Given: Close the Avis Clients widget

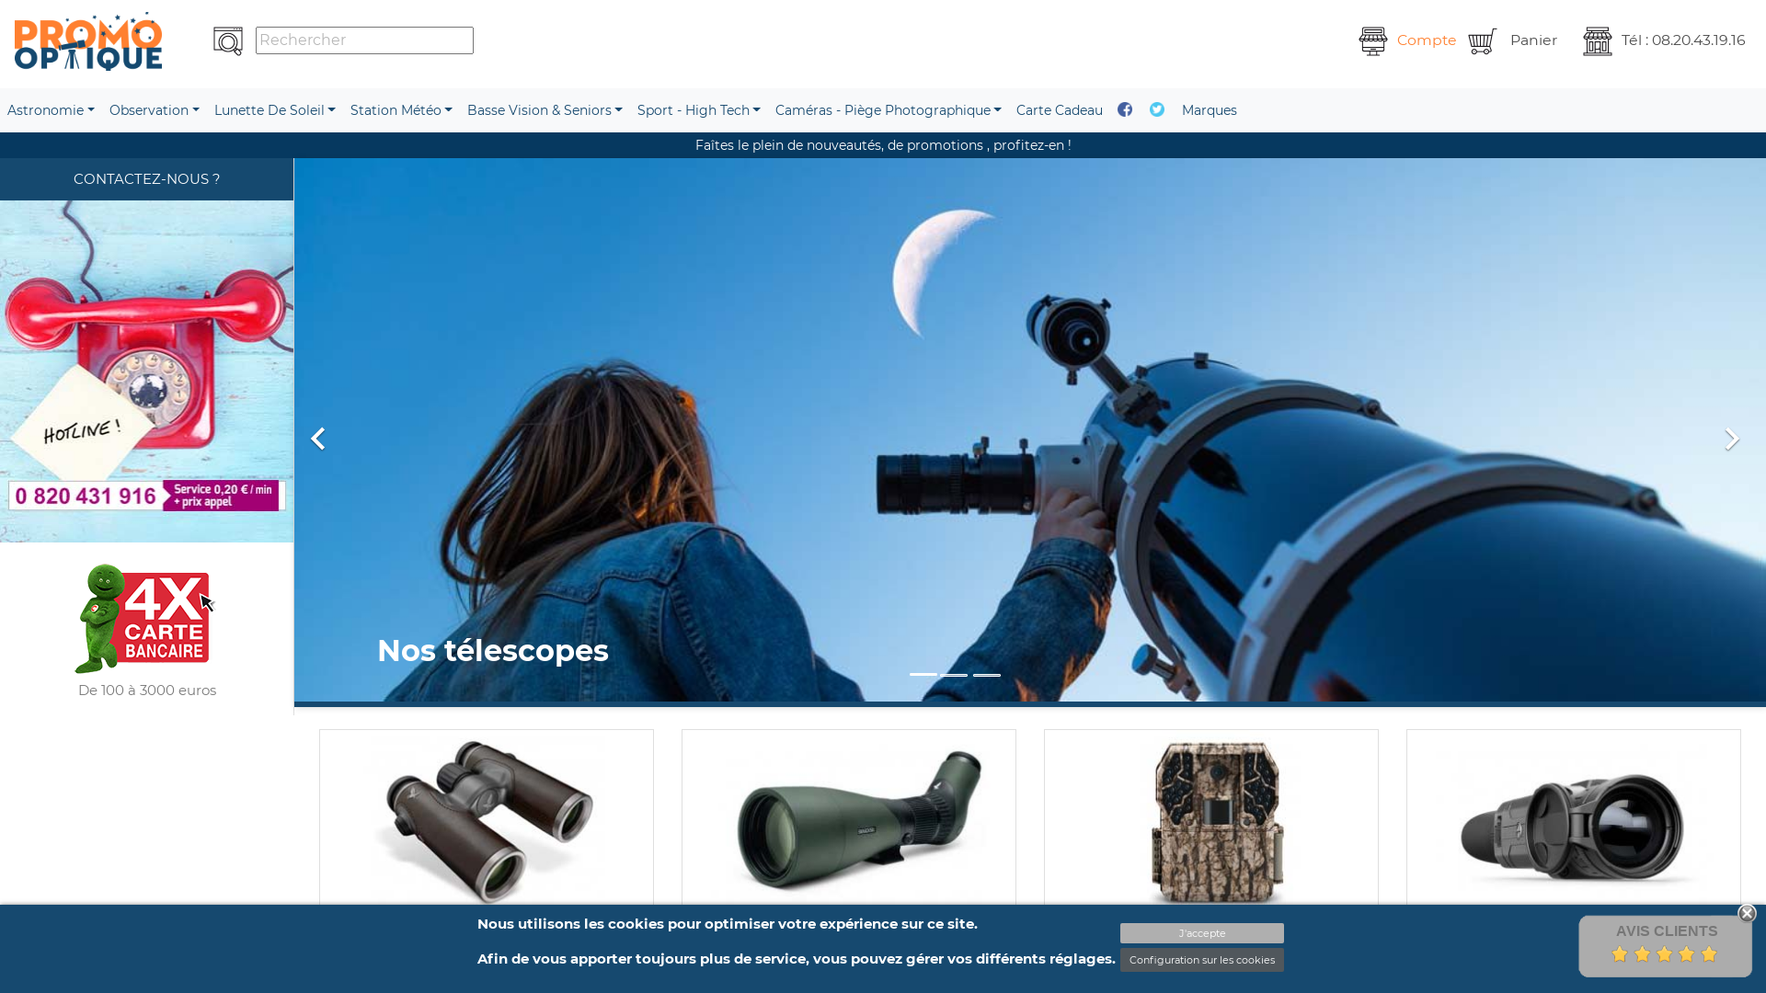Looking at the screenshot, I should 1747,913.
